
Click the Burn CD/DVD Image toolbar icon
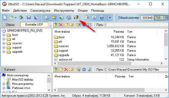coord(76,18)
